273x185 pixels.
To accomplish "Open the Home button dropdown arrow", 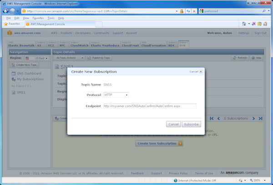I will (x=249, y=24).
